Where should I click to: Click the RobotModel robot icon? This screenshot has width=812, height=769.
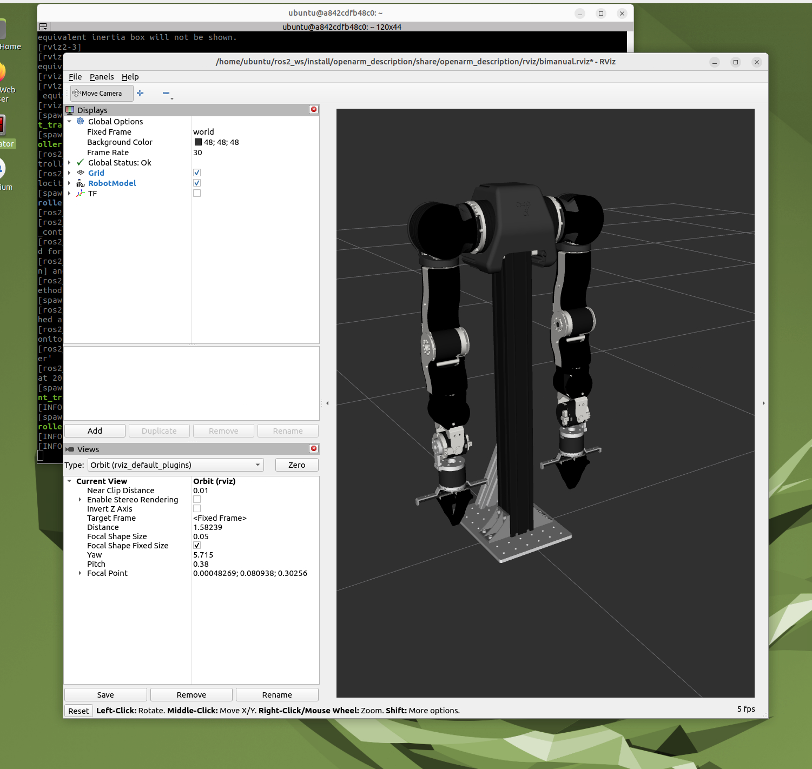tap(81, 183)
